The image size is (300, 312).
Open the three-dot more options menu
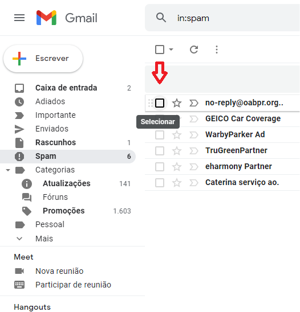[217, 50]
